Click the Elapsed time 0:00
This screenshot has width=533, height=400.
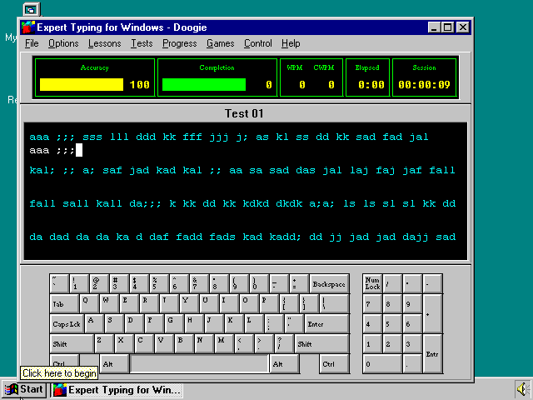point(371,85)
